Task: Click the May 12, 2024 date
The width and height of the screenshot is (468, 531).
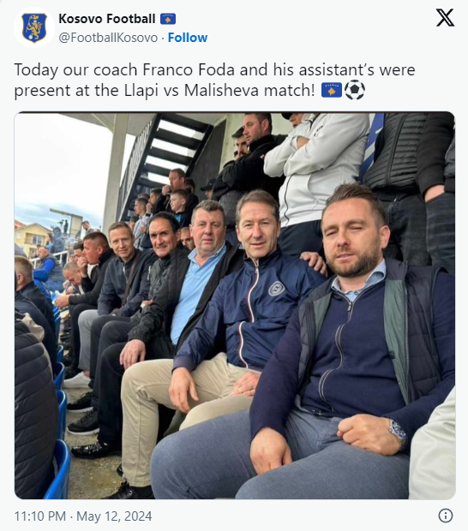Action: [114, 516]
